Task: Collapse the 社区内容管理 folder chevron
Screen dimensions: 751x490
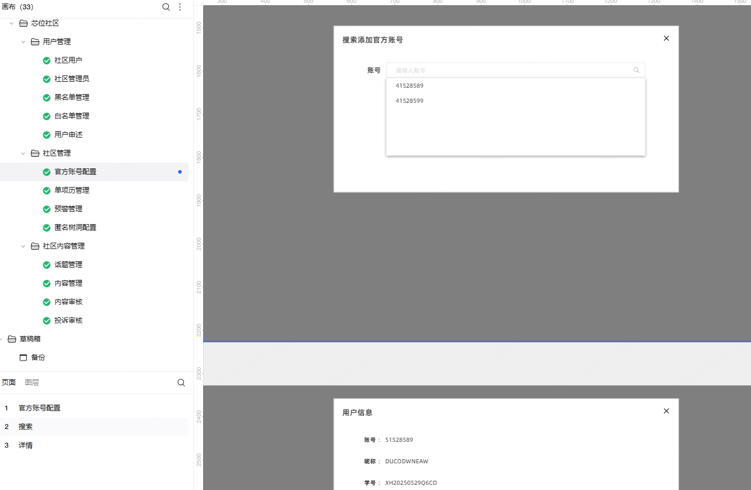Action: point(23,246)
